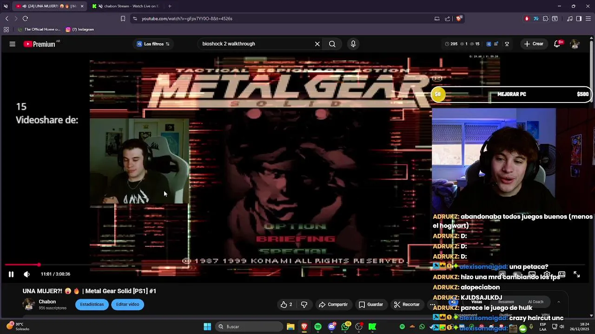Open Brave main menu
This screenshot has width=595, height=334.
pos(588,19)
